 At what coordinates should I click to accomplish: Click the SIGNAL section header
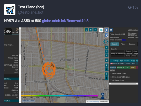click(x=11, y=101)
